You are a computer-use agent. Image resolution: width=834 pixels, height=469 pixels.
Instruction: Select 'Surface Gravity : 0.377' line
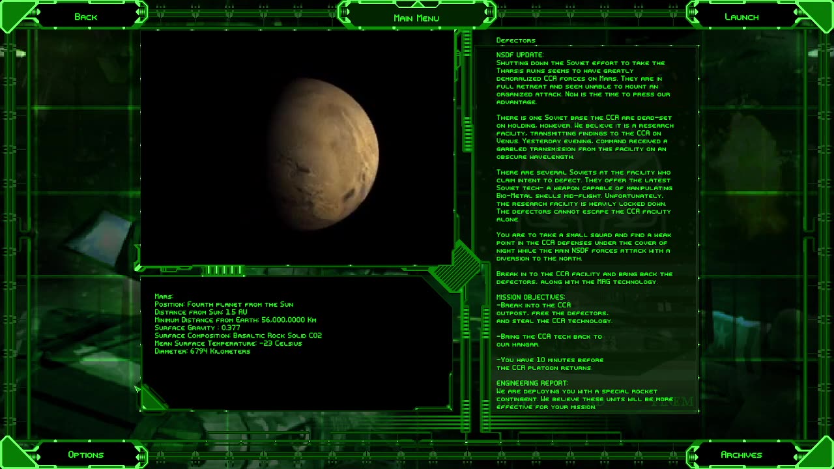197,328
